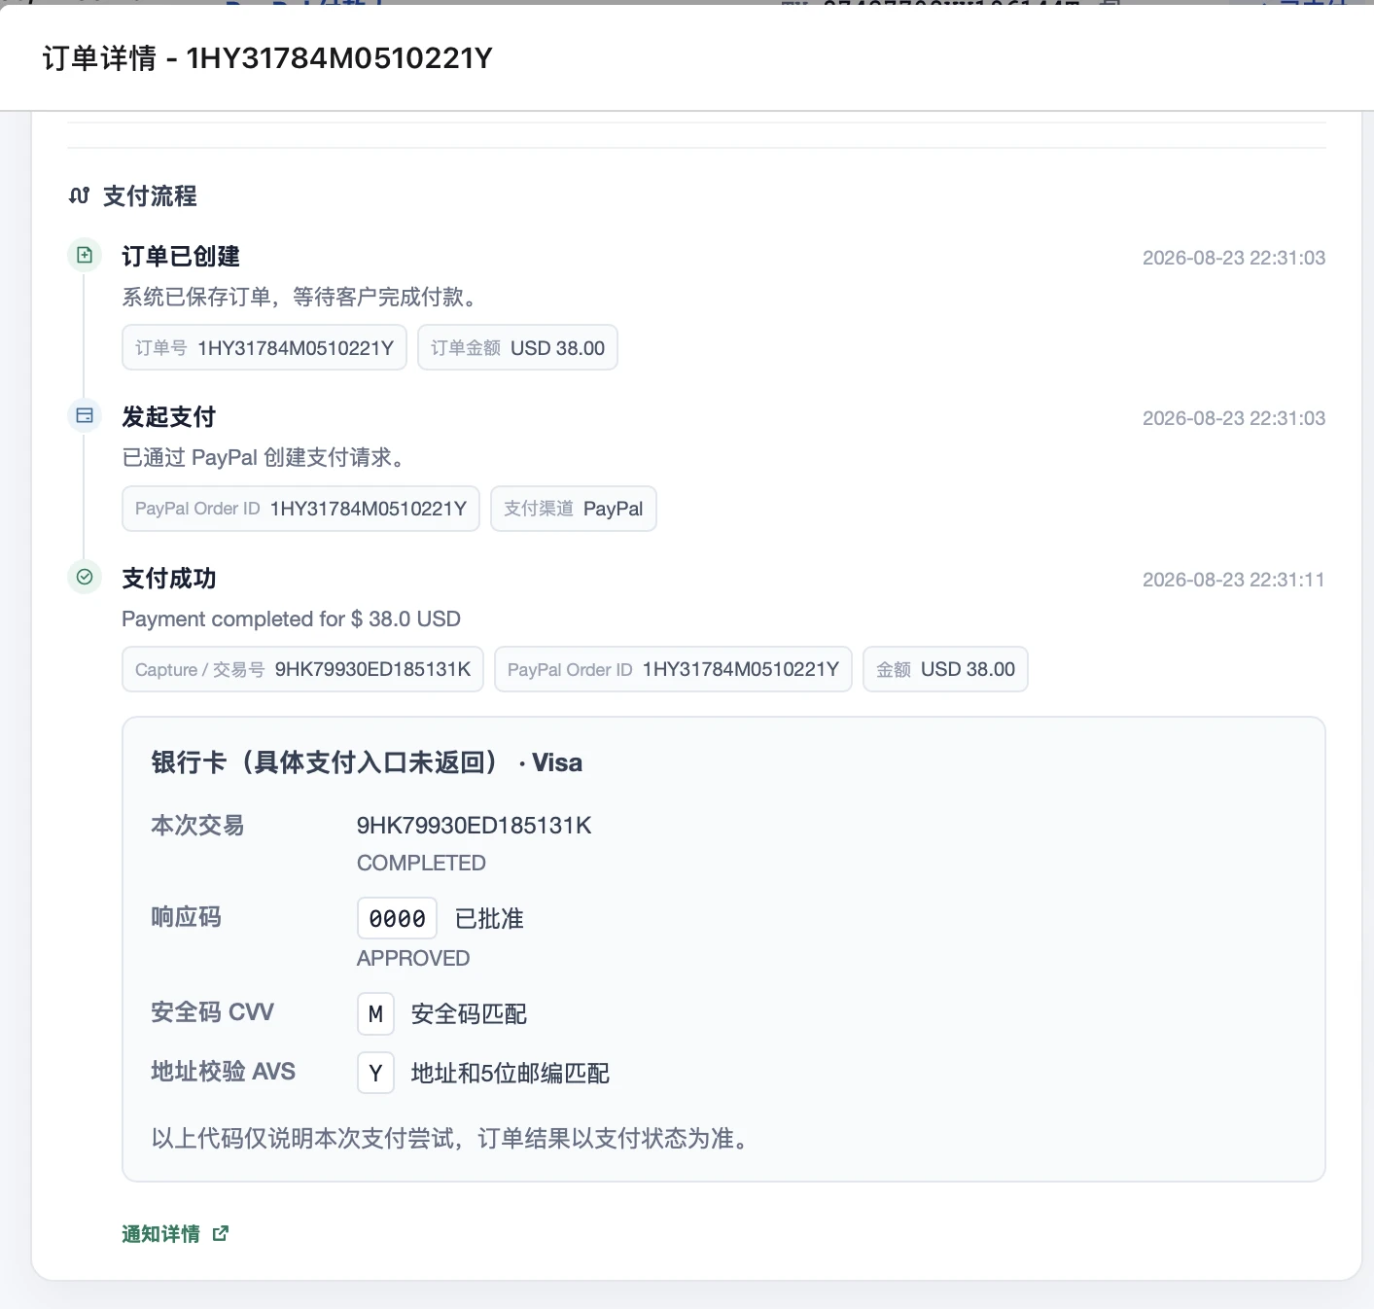Viewport: 1374px width, 1309px height.
Task: Click the 响应码 row label
Action: (x=186, y=917)
